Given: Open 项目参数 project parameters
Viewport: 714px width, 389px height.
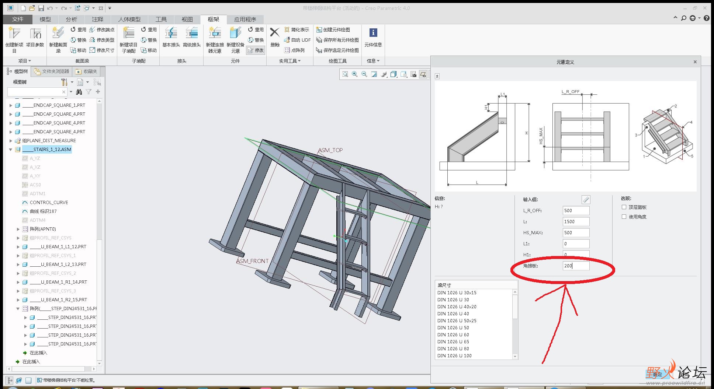Looking at the screenshot, I should click(x=35, y=37).
